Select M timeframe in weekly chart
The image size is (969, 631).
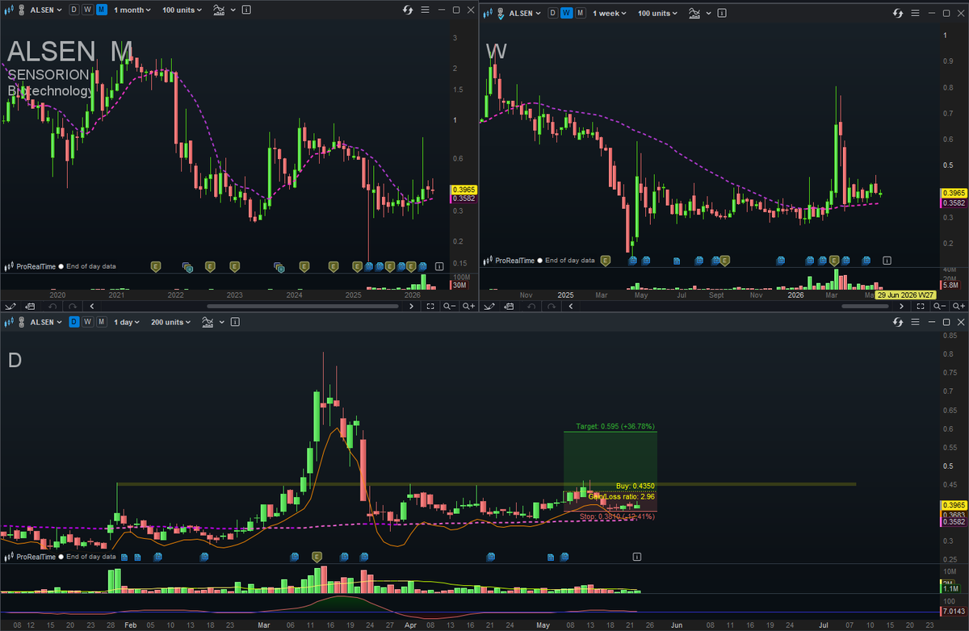coord(580,13)
